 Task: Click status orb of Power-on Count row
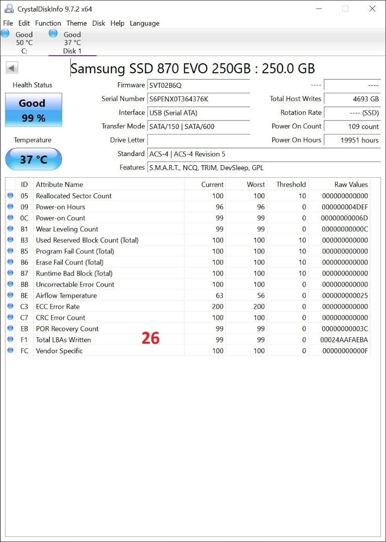pyautogui.click(x=11, y=217)
